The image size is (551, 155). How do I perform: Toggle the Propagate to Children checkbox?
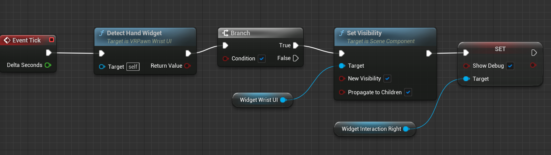pyautogui.click(x=408, y=92)
